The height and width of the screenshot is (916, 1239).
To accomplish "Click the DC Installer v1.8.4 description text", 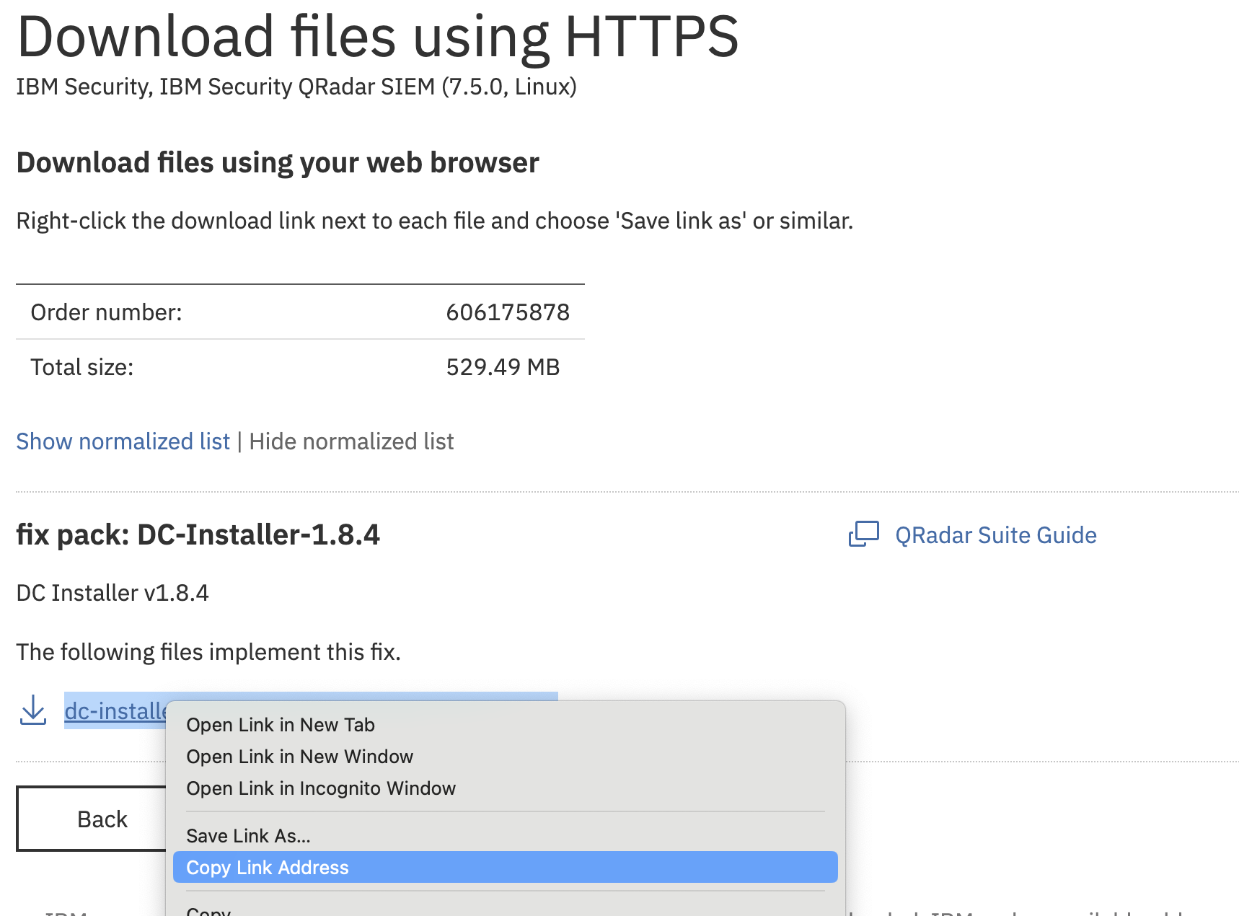I will click(x=113, y=593).
